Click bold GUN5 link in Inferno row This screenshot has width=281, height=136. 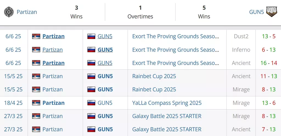coord(105,50)
